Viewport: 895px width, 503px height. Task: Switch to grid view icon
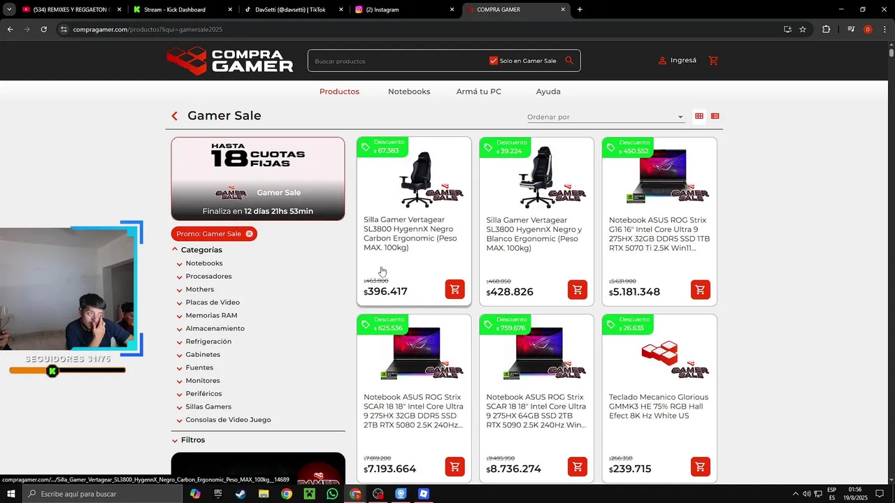(x=699, y=116)
